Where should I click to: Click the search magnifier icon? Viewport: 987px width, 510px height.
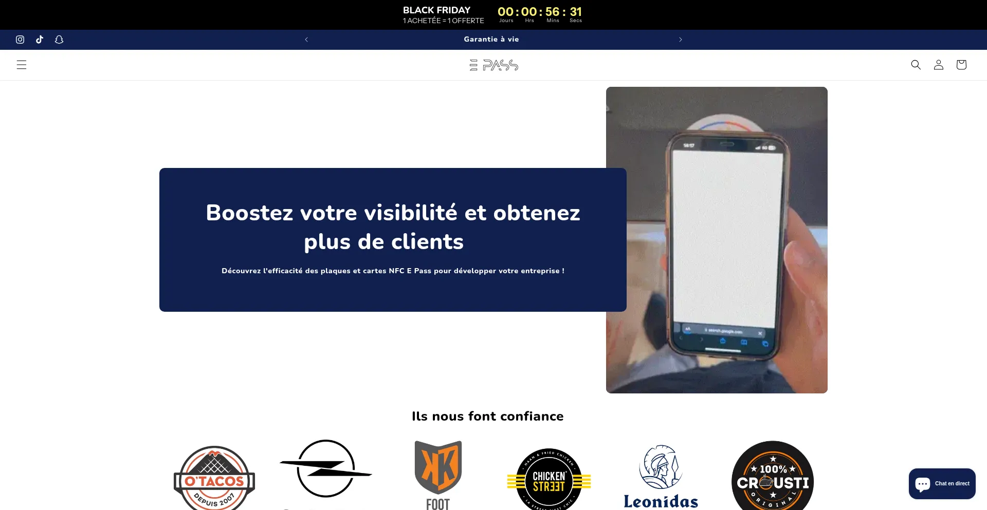[x=916, y=65]
